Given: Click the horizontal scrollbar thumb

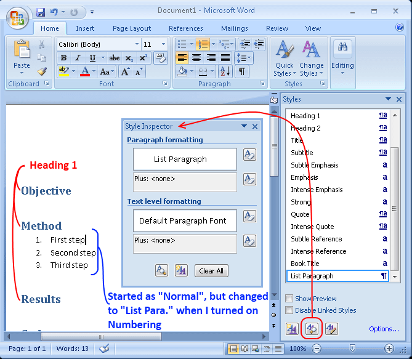Looking at the screenshot, I should coord(101,336).
